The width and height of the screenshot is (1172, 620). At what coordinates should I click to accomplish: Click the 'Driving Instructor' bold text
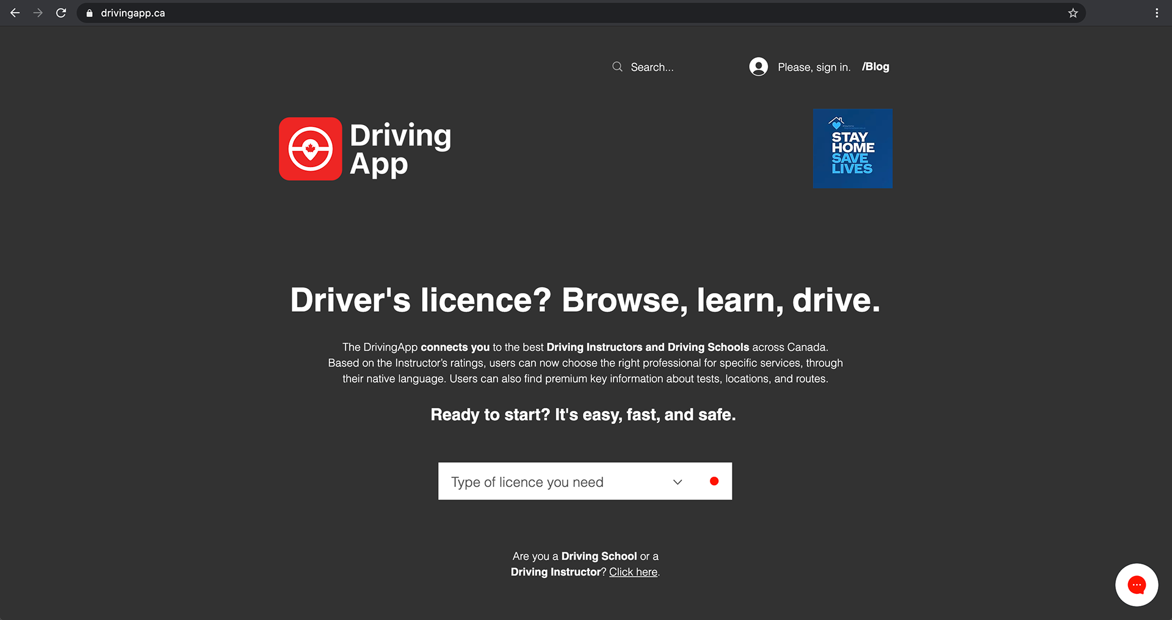coord(556,572)
